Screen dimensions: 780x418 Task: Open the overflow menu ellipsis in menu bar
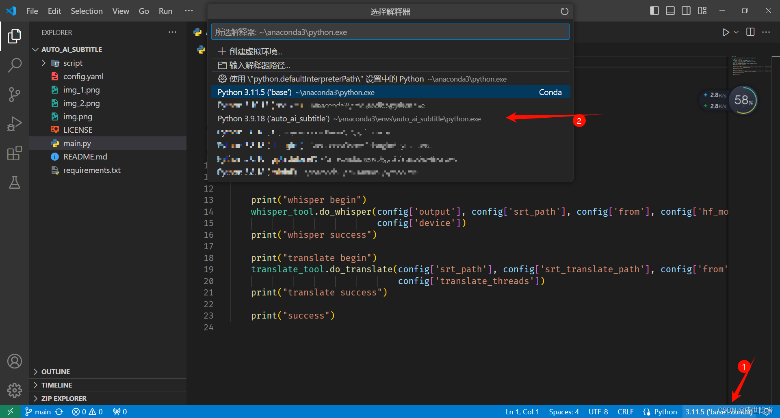point(189,11)
